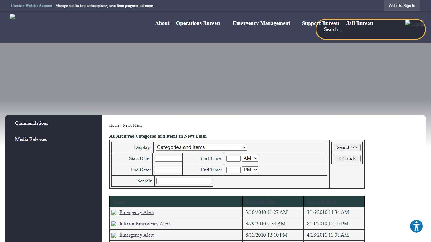The height and width of the screenshot is (242, 431).
Task: Open the Start Time AM selector
Action: (x=250, y=158)
